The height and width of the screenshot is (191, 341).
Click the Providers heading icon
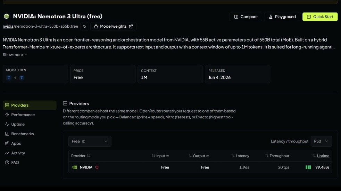tap(65, 103)
